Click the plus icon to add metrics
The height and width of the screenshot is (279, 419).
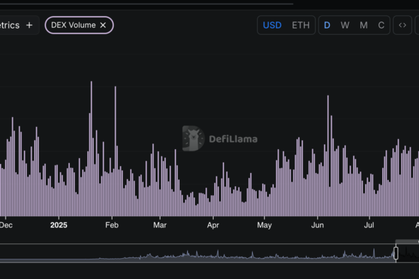29,25
